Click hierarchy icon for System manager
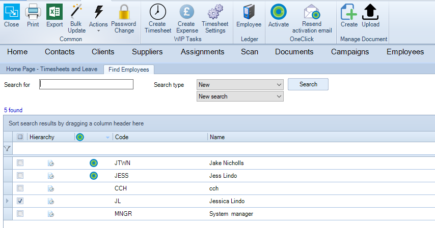The height and width of the screenshot is (228, 435). tap(51, 214)
